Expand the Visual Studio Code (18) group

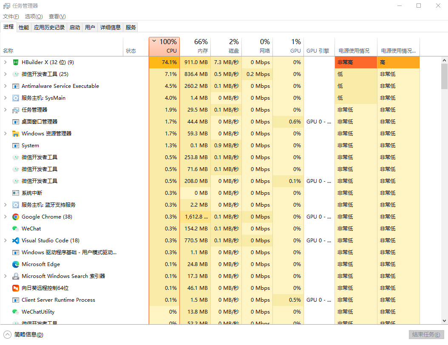[5, 241]
